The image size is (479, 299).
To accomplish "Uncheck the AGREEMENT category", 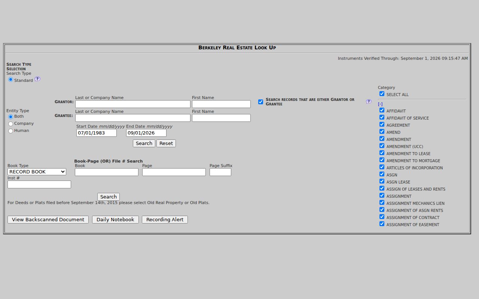I will point(382,124).
